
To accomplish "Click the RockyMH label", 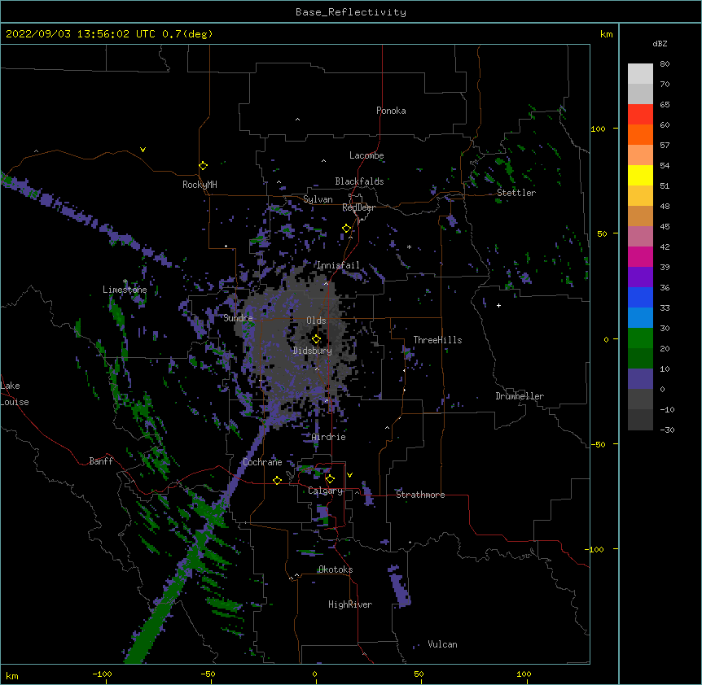I will 200,185.
